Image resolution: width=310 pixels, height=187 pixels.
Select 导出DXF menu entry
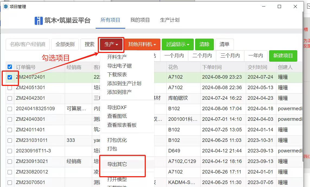coord(117,108)
